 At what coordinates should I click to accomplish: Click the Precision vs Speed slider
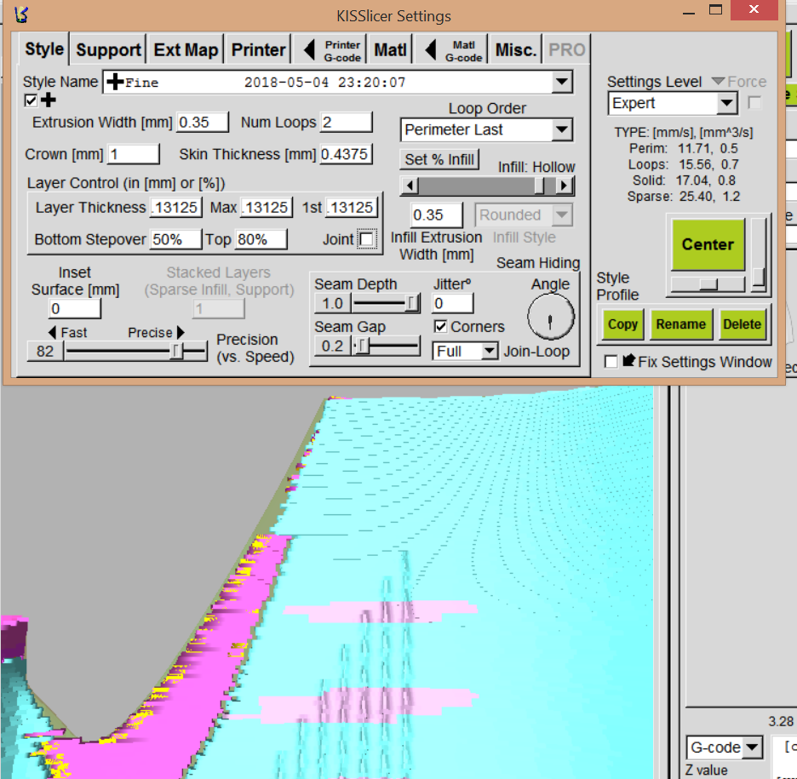pos(135,351)
